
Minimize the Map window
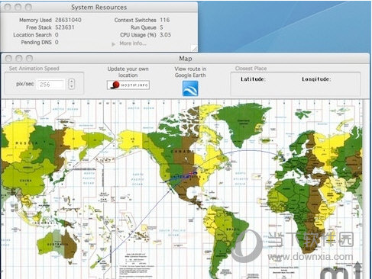(19, 59)
